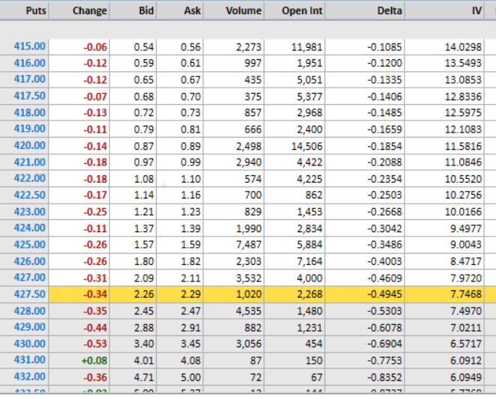Select change -0.44 in 429.00 row
Image resolution: width=496 pixels, height=399 pixels.
point(95,328)
